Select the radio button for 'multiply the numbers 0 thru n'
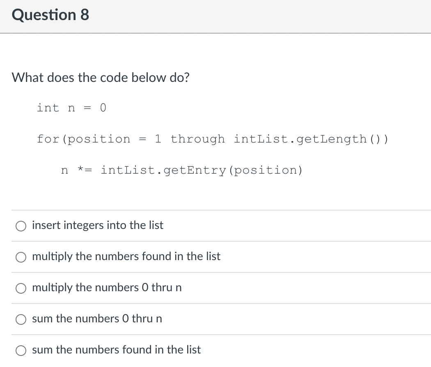Screen dimensions: 431x367 21,288
